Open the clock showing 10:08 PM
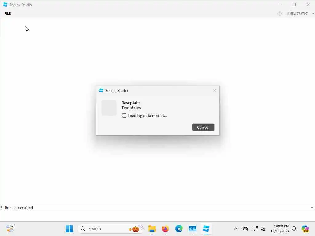Image resolution: width=315 pixels, height=236 pixels. click(x=280, y=229)
